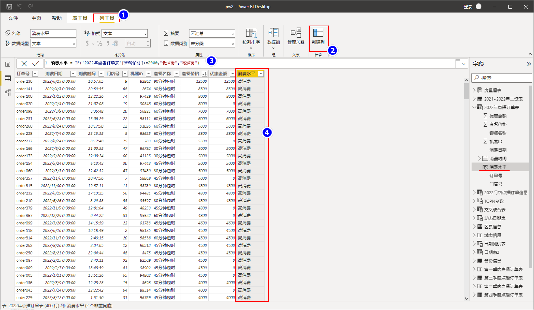
Task: Expand 2021~2022年工资表 table
Action: pos(474,99)
